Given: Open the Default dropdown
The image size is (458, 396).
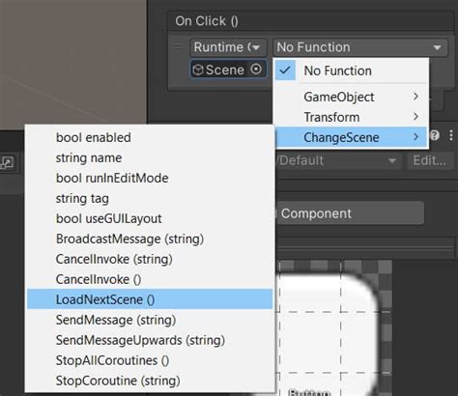Looking at the screenshot, I should 338,160.
